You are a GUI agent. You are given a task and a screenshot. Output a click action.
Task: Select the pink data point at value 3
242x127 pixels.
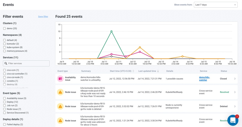coord(140,52)
